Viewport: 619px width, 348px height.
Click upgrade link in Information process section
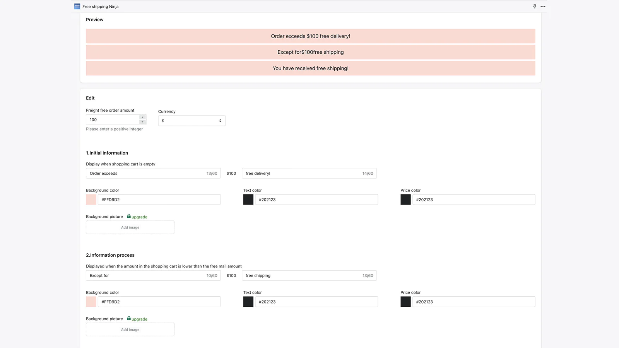139,319
